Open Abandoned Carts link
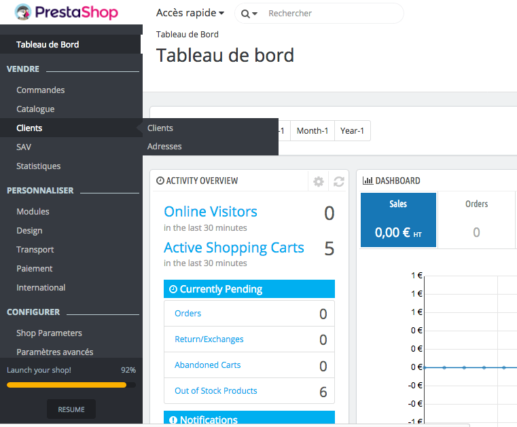Image resolution: width=517 pixels, height=427 pixels. [x=208, y=365]
